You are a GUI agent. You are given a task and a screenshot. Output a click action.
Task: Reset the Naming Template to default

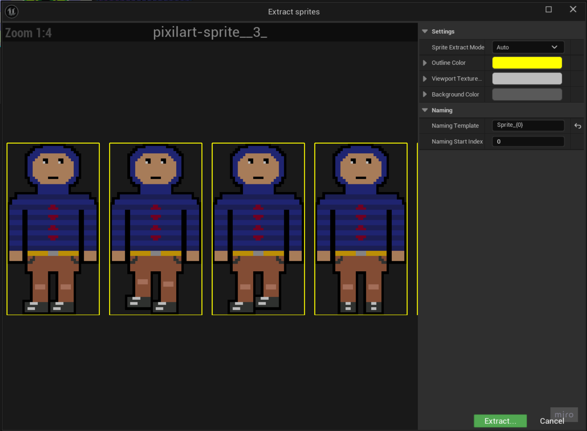click(577, 126)
